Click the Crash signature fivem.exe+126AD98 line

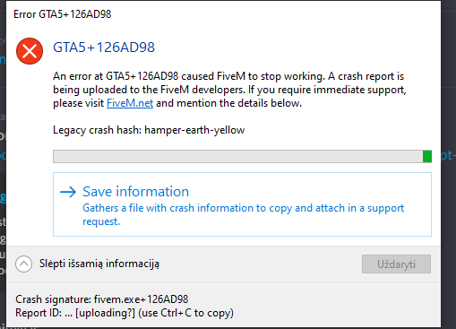point(102,299)
